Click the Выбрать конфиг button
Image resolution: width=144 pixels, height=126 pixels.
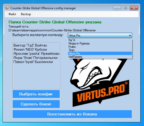(36, 94)
